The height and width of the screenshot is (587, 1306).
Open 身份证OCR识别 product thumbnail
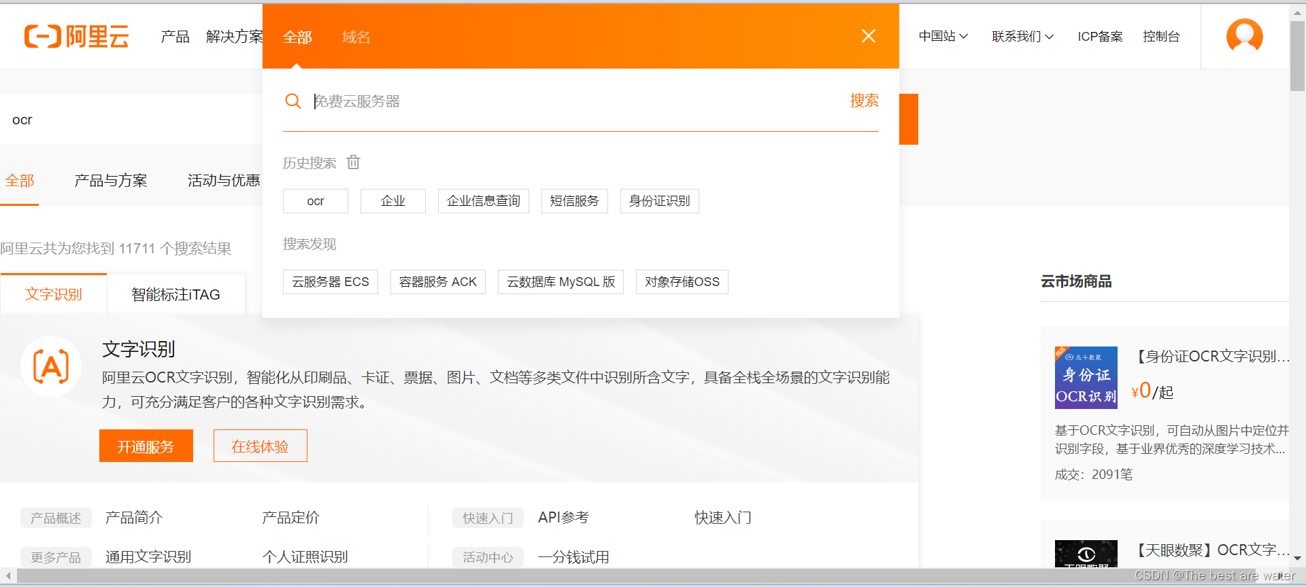click(x=1086, y=378)
